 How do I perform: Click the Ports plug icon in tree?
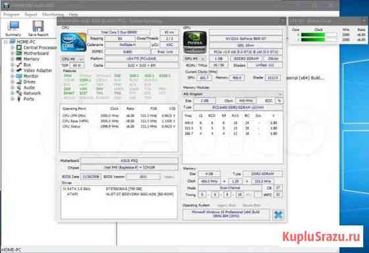[19, 99]
